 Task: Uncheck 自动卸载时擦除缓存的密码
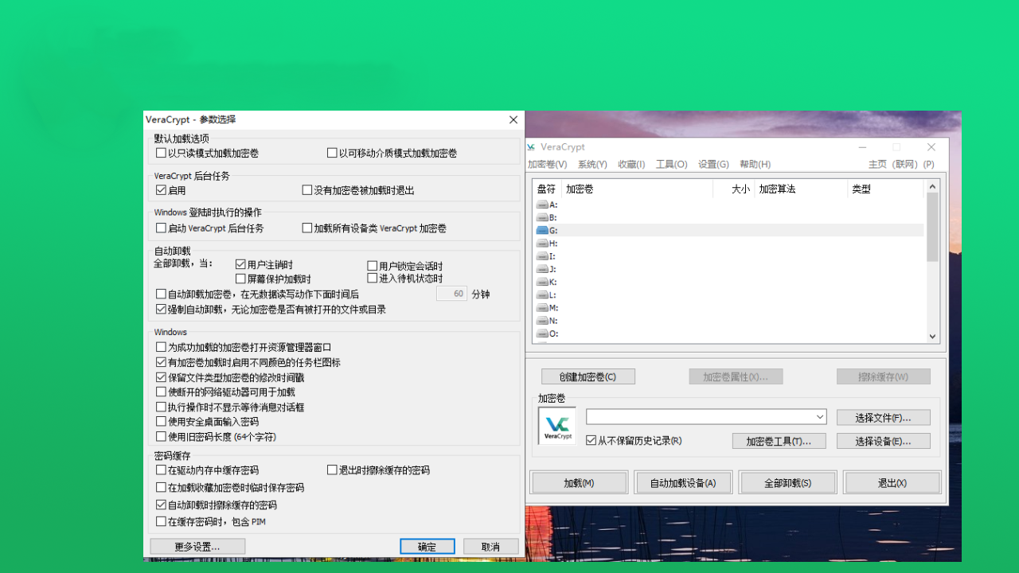coord(162,505)
